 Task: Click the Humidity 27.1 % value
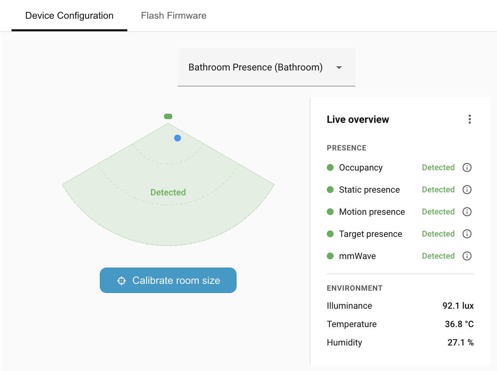point(461,342)
